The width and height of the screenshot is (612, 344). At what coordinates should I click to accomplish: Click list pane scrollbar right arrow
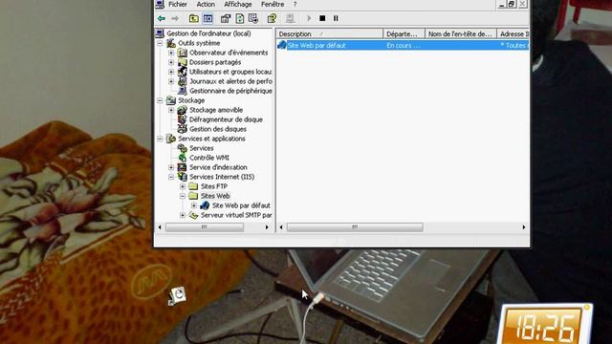coord(524,227)
